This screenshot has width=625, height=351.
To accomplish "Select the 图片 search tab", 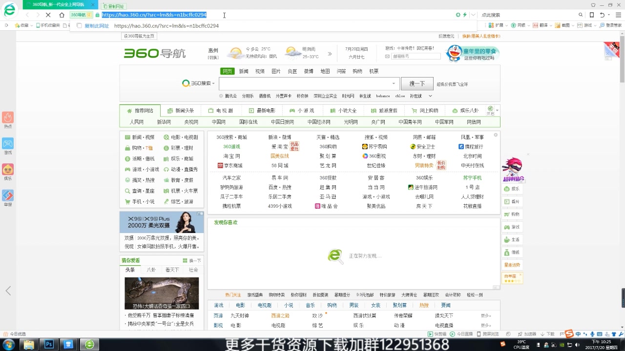I will point(276,71).
